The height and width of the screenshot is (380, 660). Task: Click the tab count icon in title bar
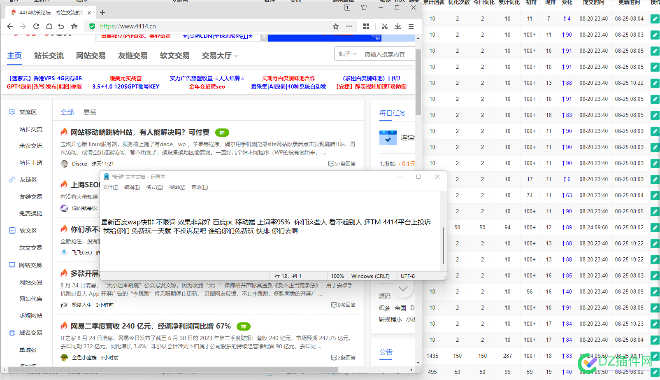(x=347, y=7)
